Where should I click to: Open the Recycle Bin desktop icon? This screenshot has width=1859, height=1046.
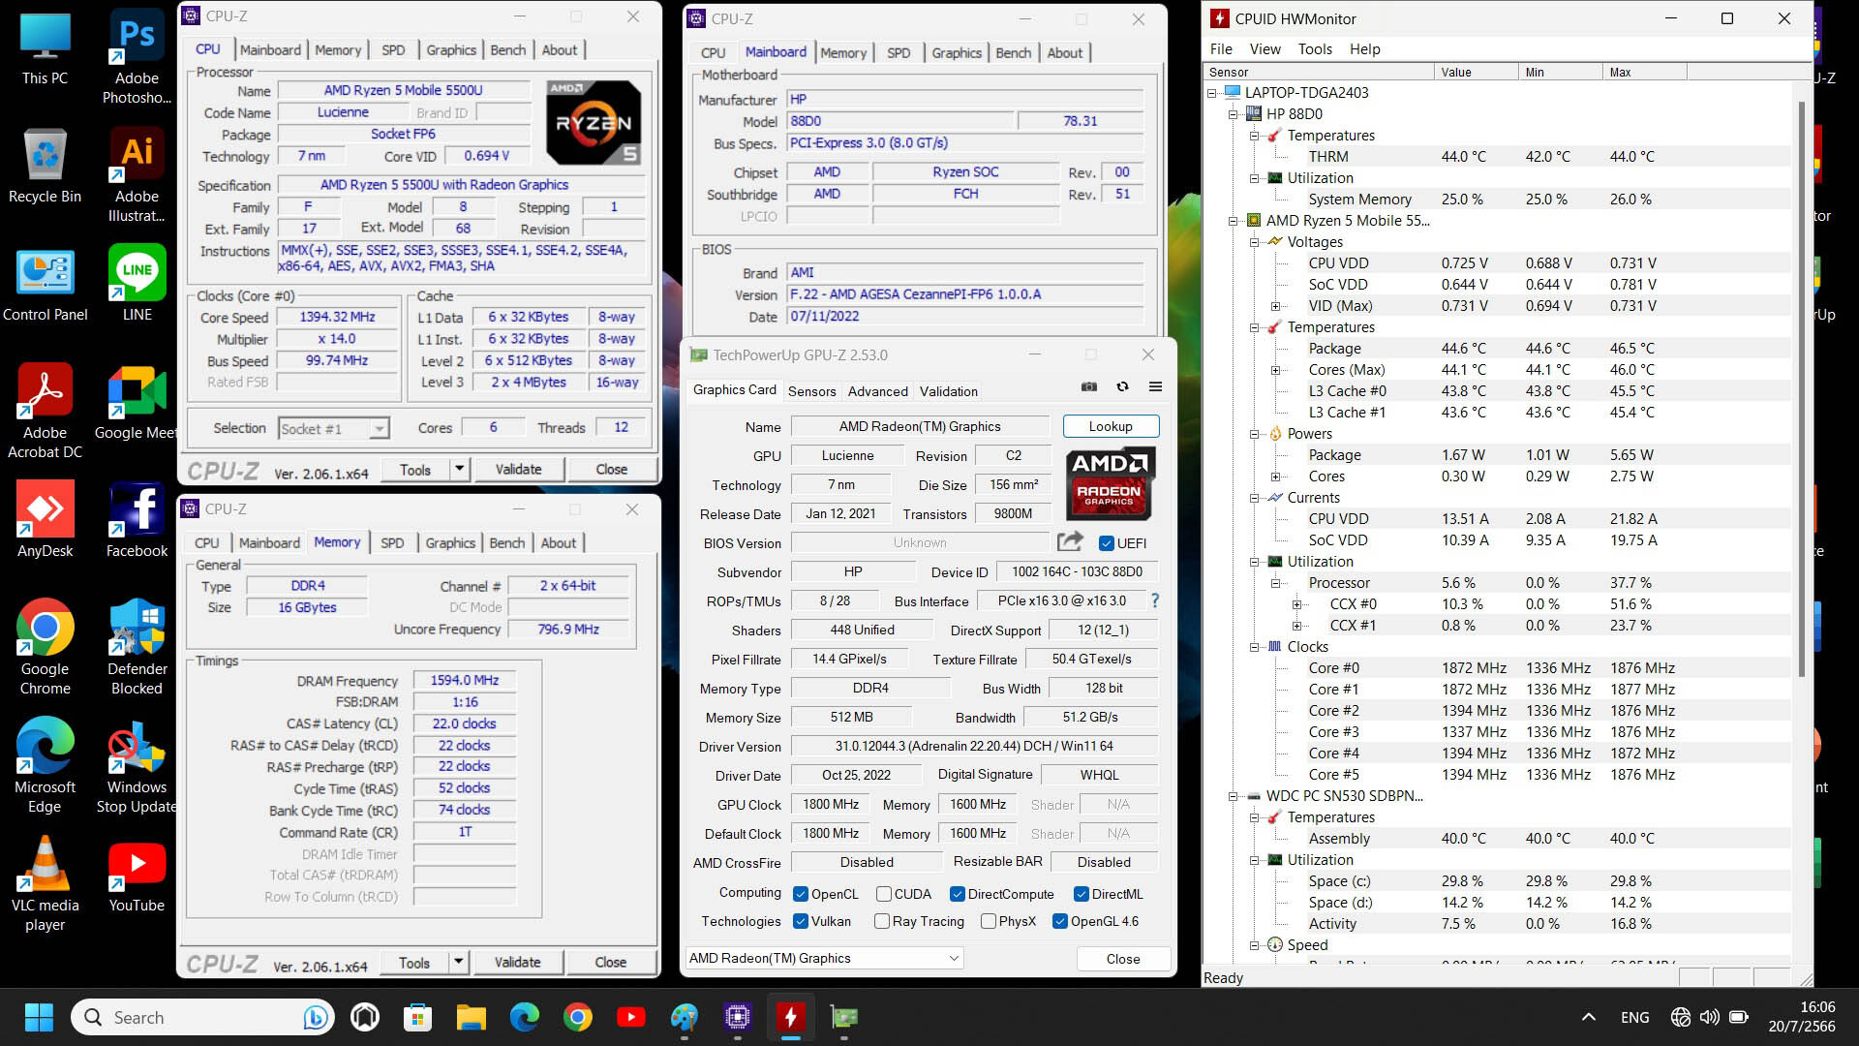point(45,167)
